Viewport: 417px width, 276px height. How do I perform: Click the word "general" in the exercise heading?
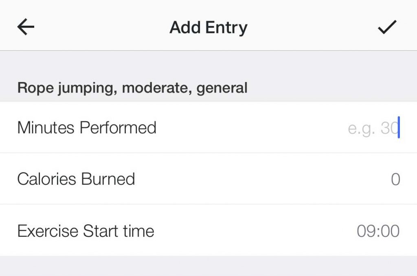click(x=222, y=87)
